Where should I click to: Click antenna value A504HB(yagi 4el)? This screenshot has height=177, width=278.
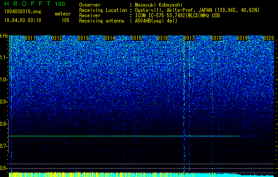coord(156,21)
